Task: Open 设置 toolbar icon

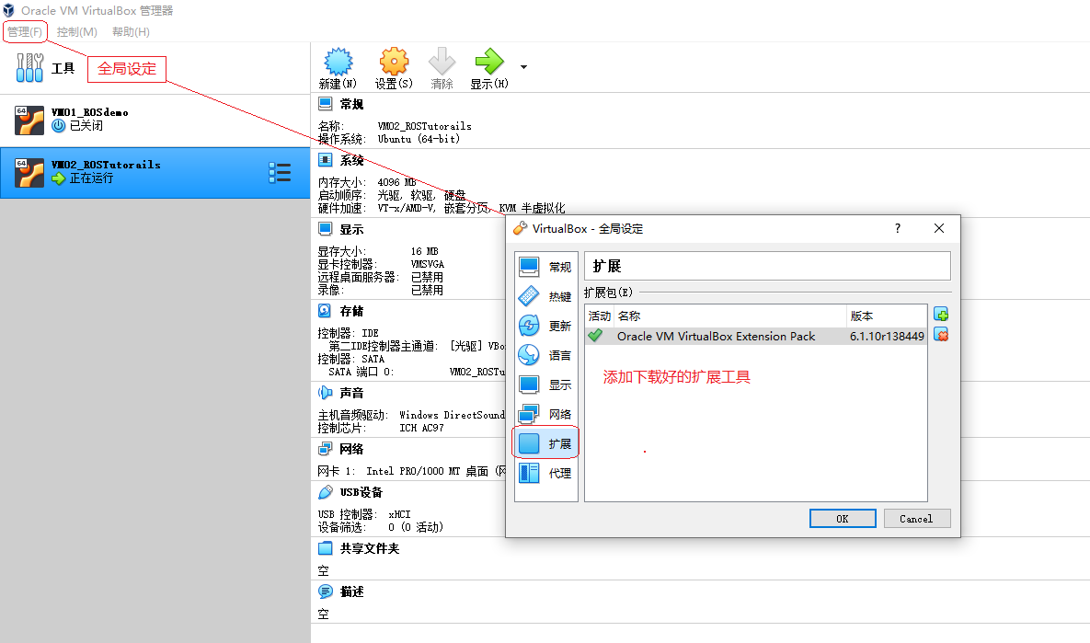Action: click(394, 66)
